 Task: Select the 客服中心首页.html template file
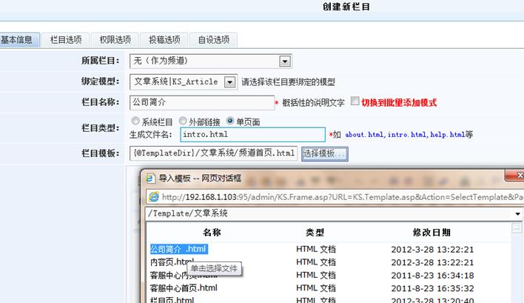point(184,288)
